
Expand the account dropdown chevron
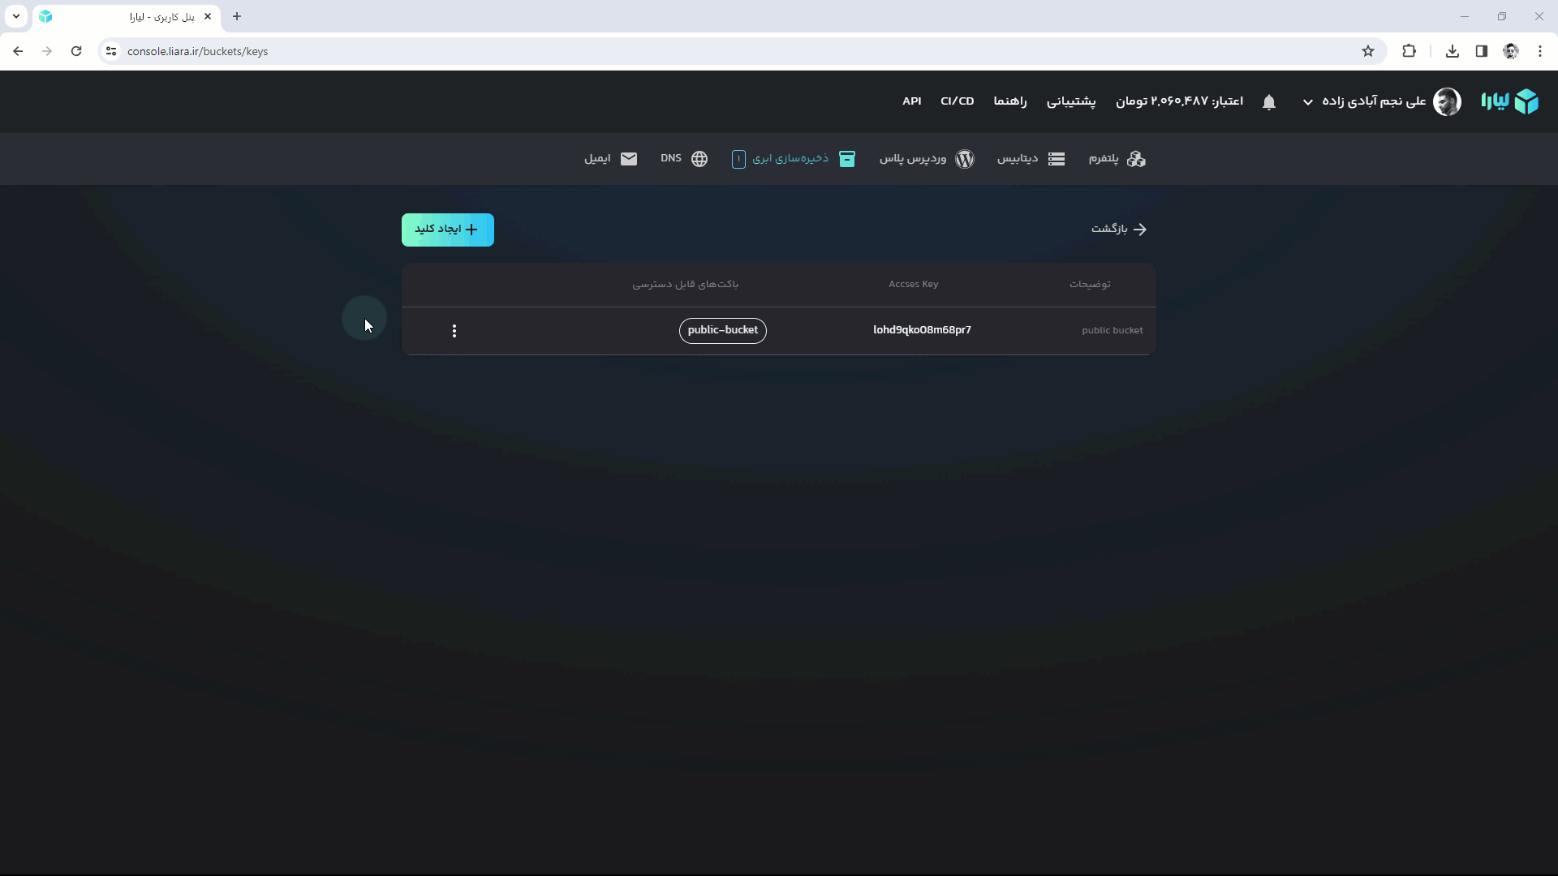click(1308, 102)
